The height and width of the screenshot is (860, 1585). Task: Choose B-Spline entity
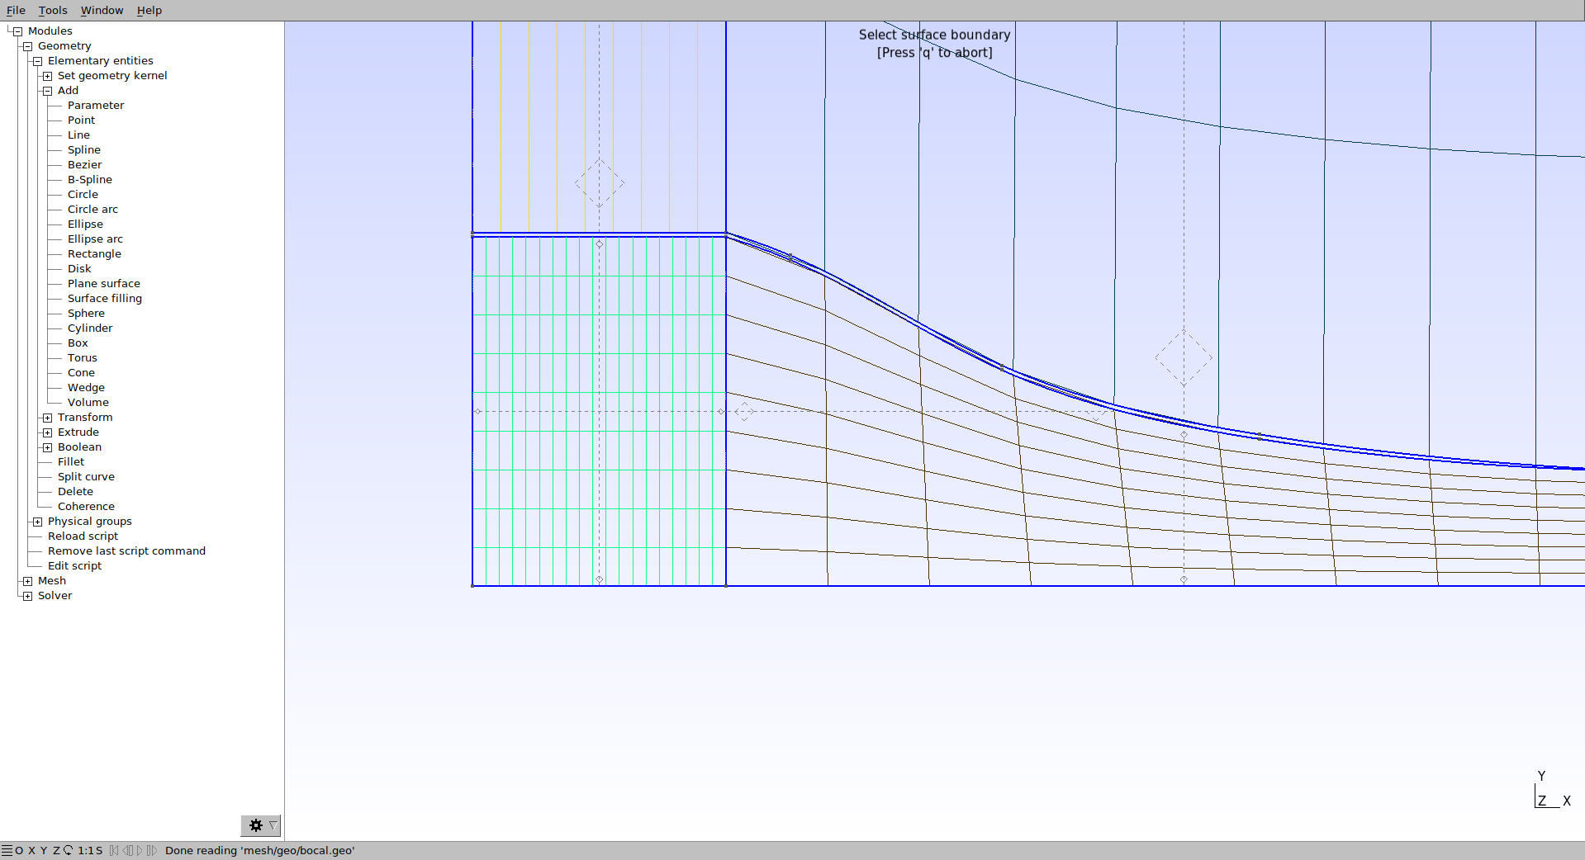point(90,180)
